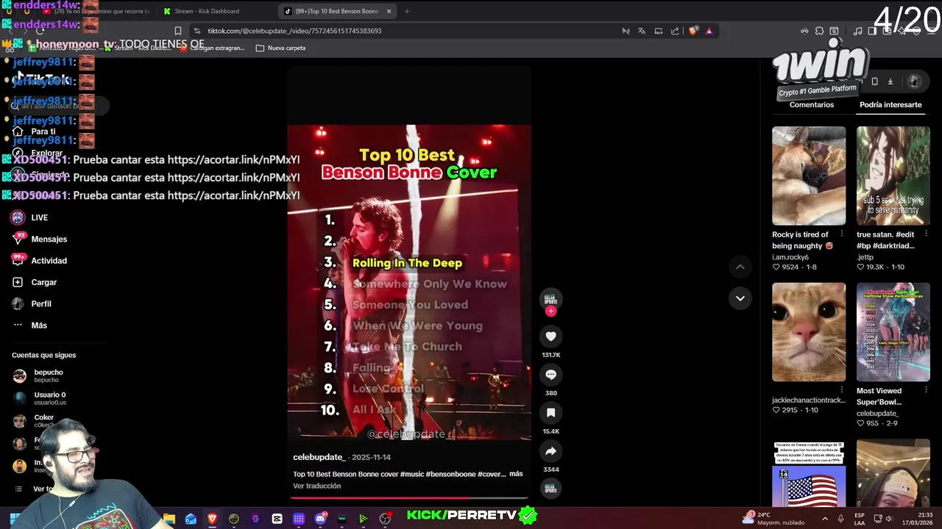The height and width of the screenshot is (529, 942).
Task: Open weather widget showing 24°C
Action: click(773, 518)
